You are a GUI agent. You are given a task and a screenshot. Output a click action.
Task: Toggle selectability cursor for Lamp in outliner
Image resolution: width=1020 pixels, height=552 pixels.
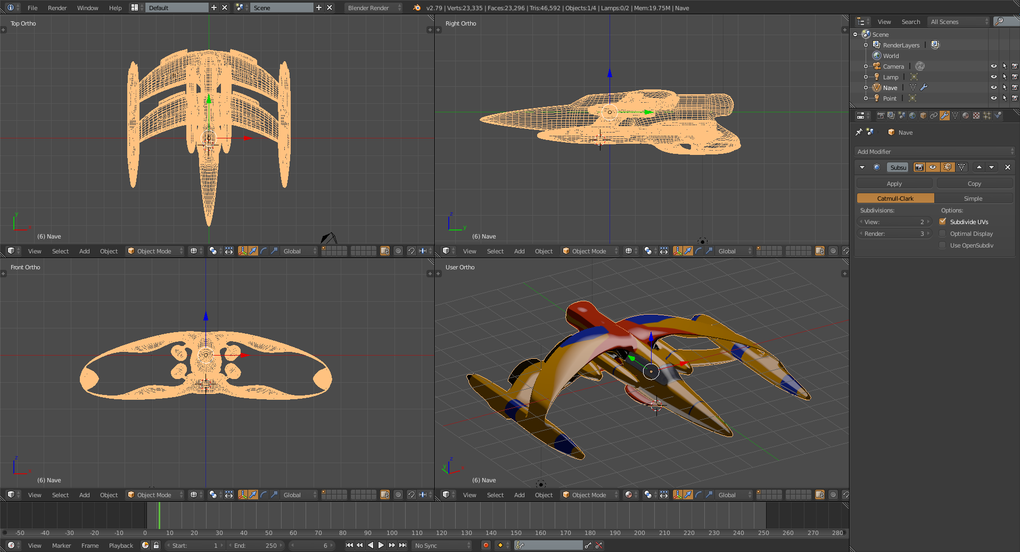(x=1005, y=77)
